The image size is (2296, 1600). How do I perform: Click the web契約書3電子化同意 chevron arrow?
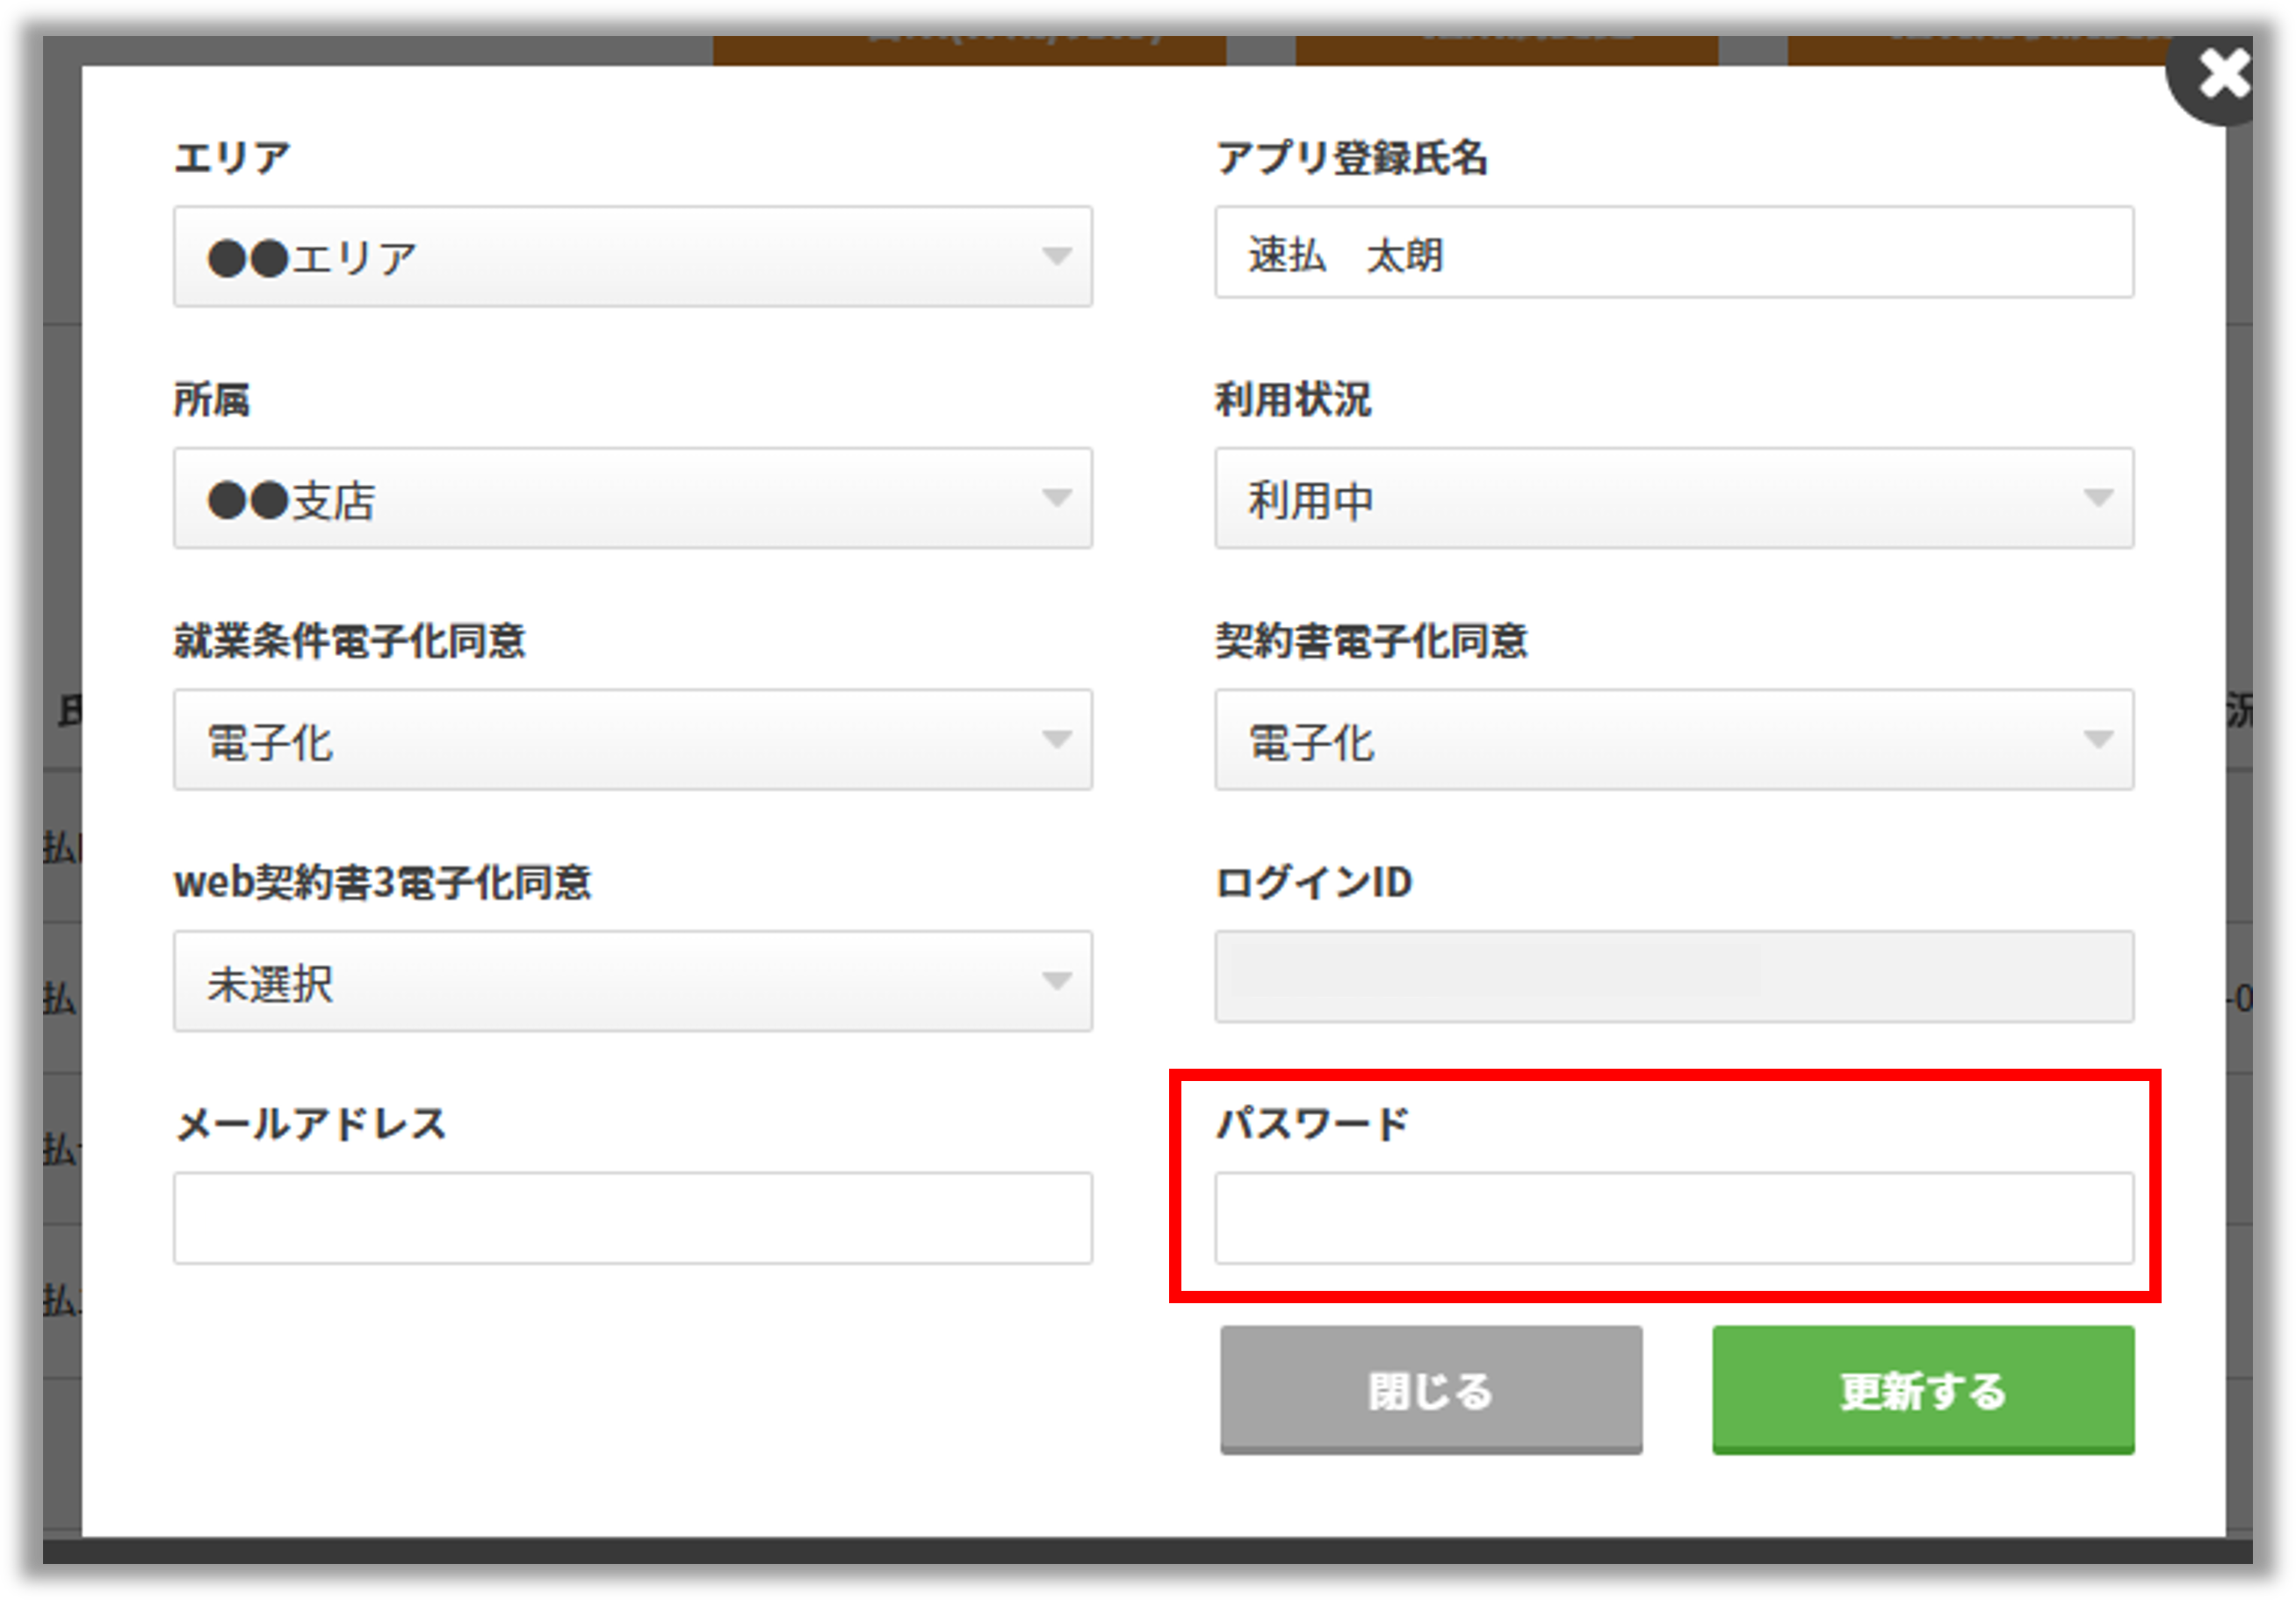(x=1057, y=982)
